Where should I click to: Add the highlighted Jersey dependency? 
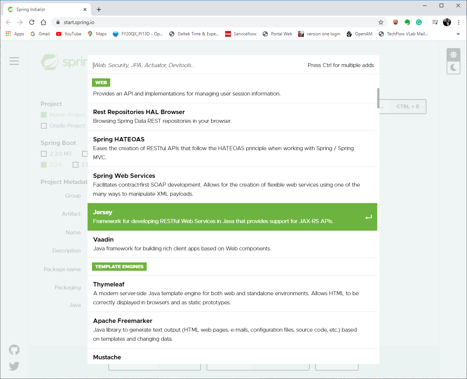(x=232, y=217)
